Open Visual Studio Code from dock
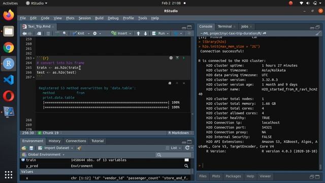325x183 pixels. point(9,80)
